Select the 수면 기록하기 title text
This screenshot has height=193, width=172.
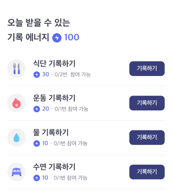click(x=54, y=167)
